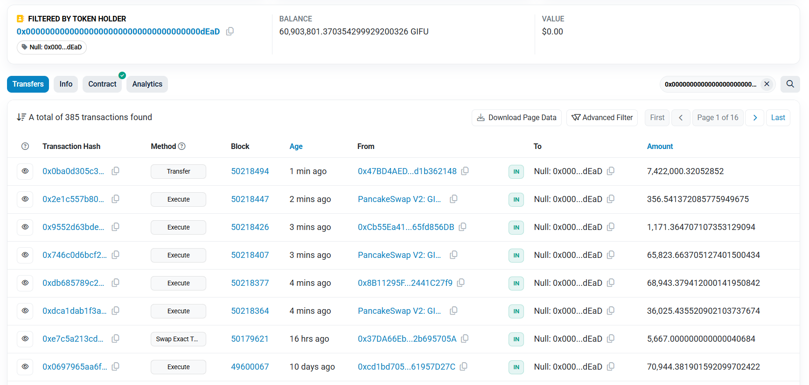Copy To address in block 50218426 row

[610, 227]
